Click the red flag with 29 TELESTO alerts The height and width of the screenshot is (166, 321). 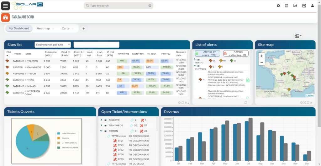(210, 61)
